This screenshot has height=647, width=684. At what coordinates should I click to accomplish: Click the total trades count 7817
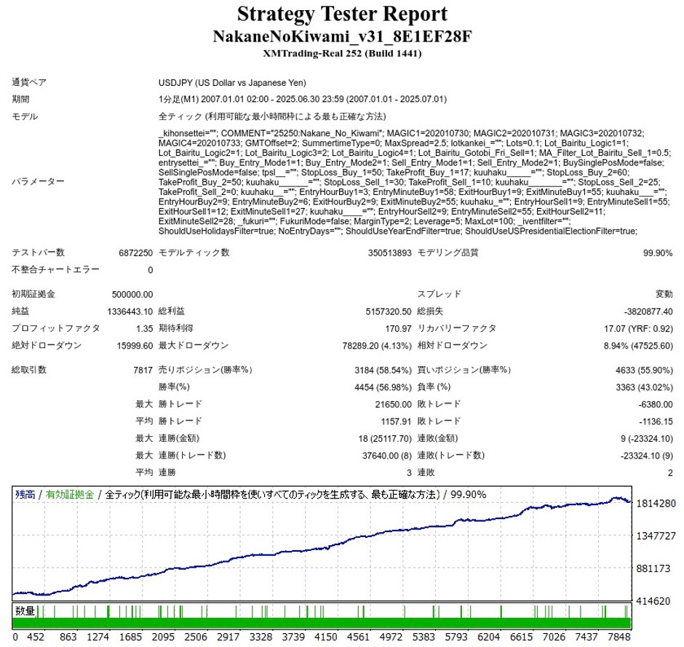point(143,370)
